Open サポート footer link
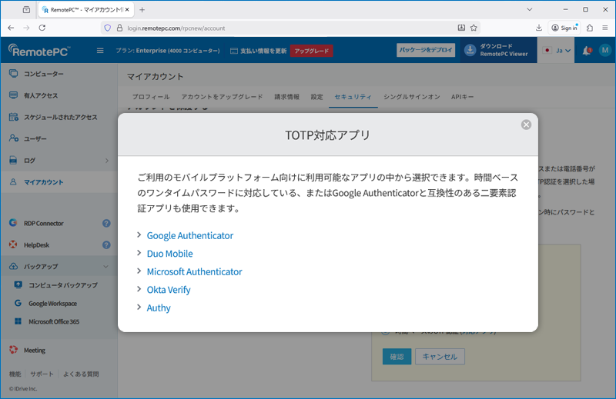This screenshot has width=616, height=399. click(42, 374)
